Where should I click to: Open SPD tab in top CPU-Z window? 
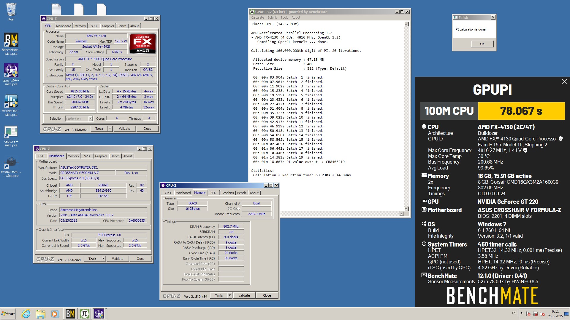(x=94, y=26)
